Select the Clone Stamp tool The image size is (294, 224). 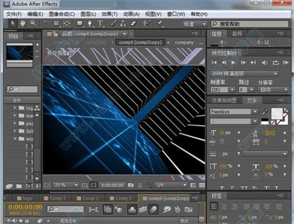(123, 23)
